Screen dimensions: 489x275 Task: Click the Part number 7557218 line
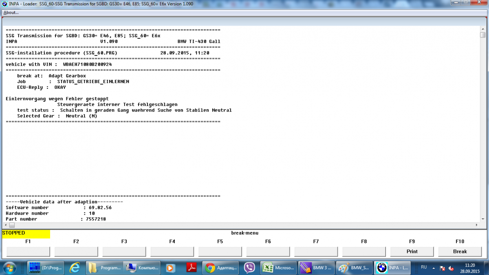click(56, 219)
